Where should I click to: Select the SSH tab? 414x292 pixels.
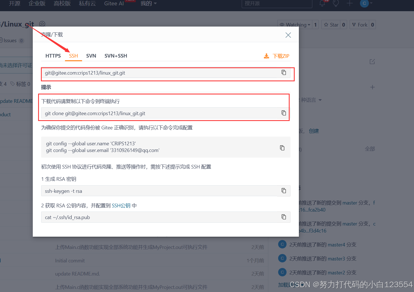(73, 56)
